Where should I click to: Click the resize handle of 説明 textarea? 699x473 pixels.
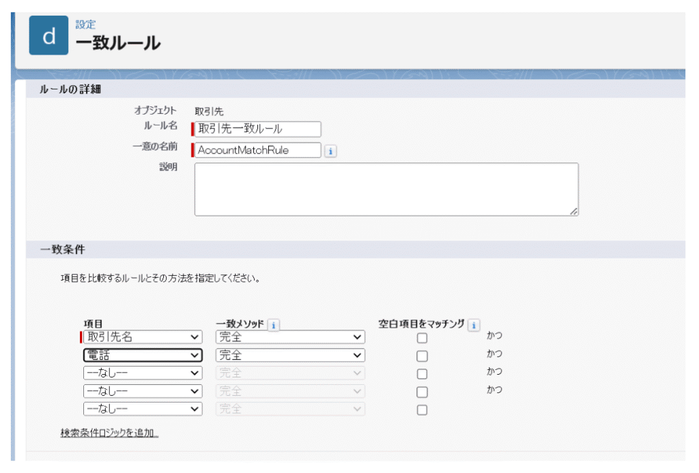[x=574, y=212]
